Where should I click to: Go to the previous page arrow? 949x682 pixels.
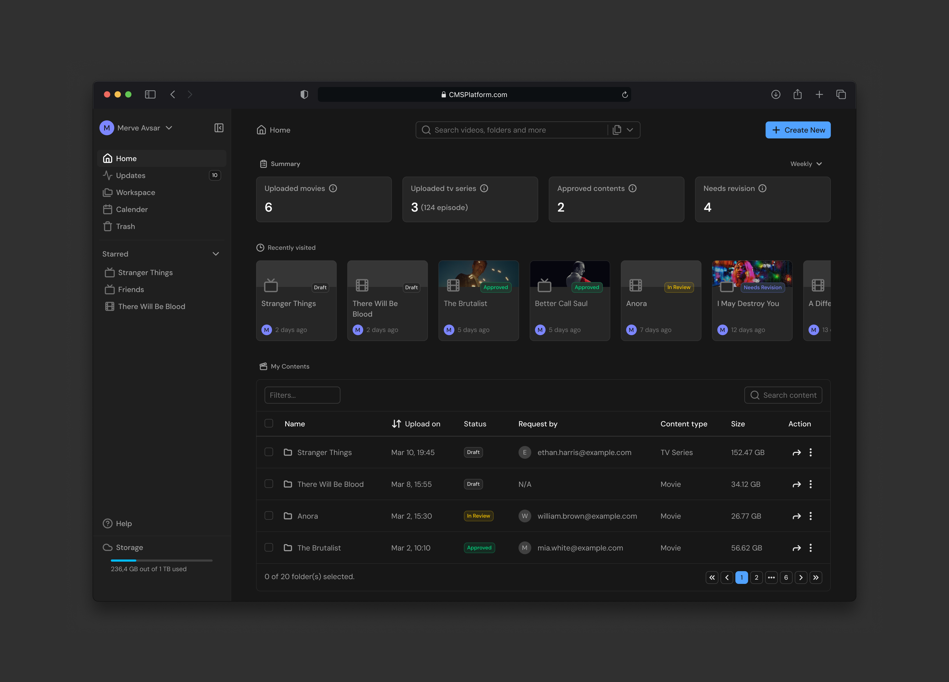point(727,577)
